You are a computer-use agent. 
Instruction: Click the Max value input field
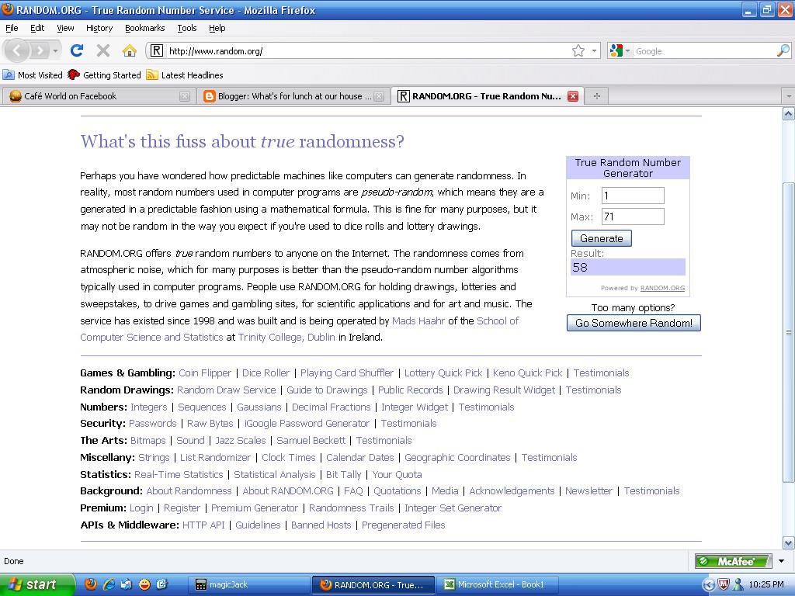click(633, 217)
